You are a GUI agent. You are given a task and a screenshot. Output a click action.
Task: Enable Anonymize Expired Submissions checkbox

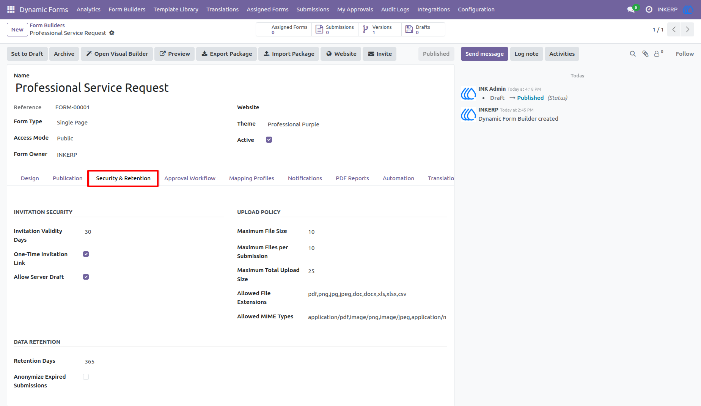pos(86,377)
